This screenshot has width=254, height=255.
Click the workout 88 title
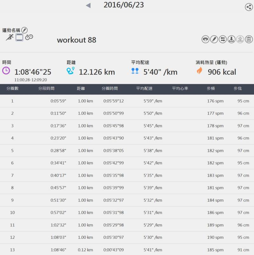coord(77,40)
